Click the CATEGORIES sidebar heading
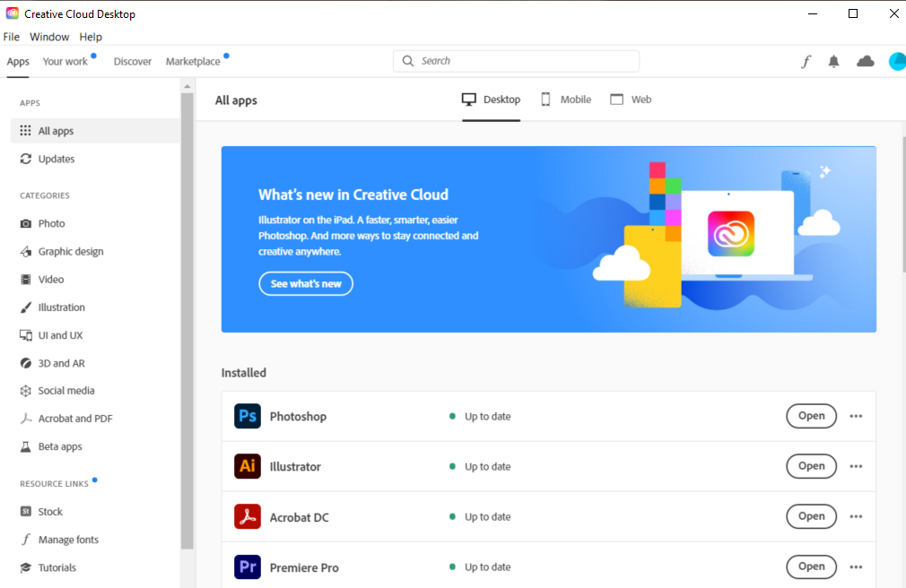The width and height of the screenshot is (906, 588). pyautogui.click(x=45, y=195)
